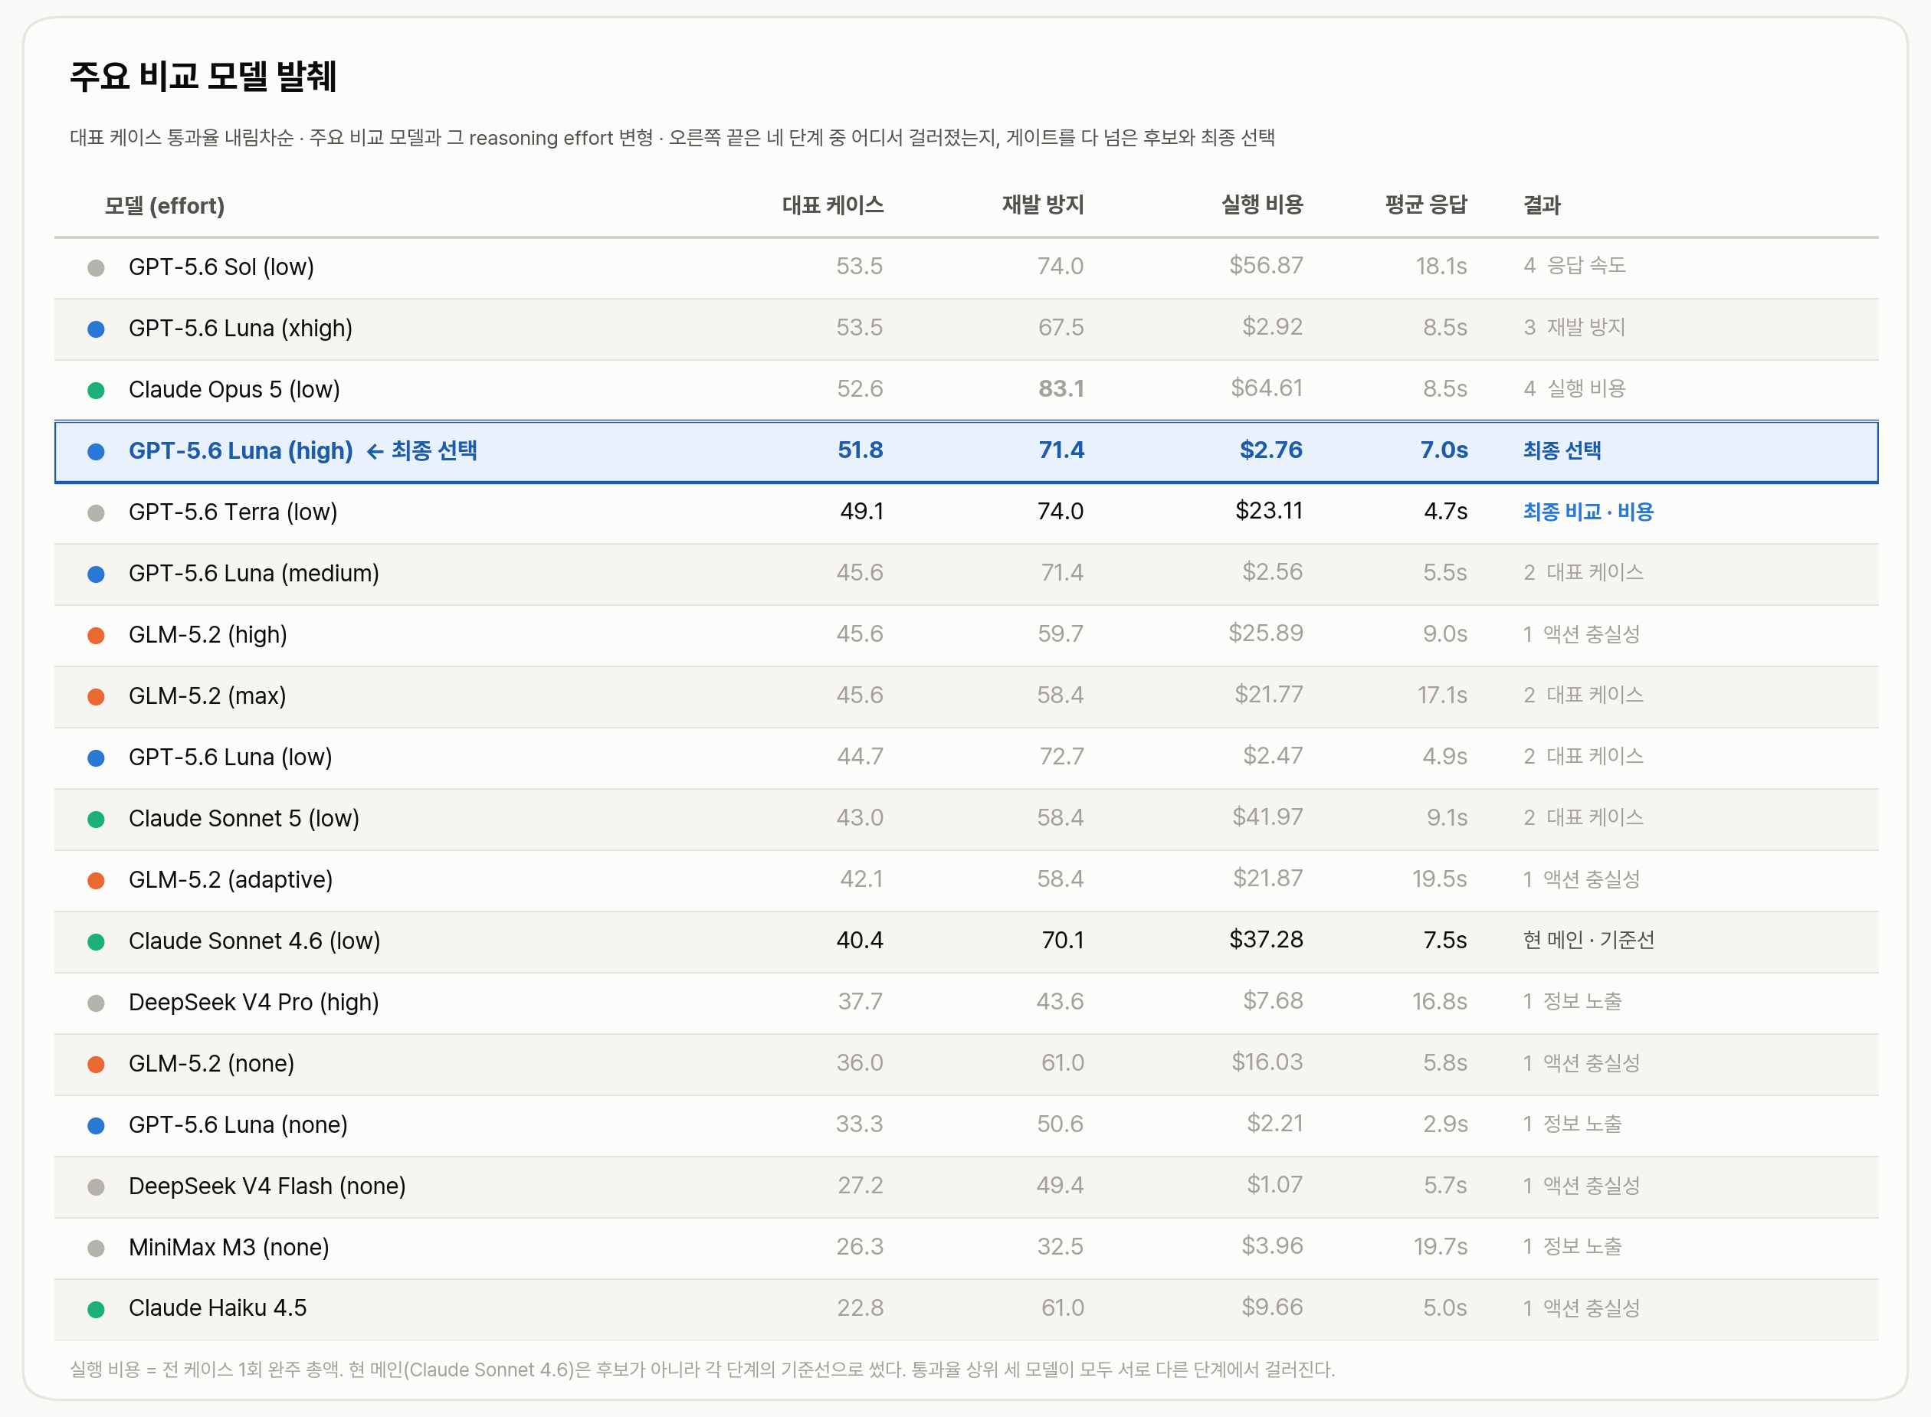Click the model name 'MiniMax M3 (none)'
Screen dimensions: 1931x1417
(229, 1247)
